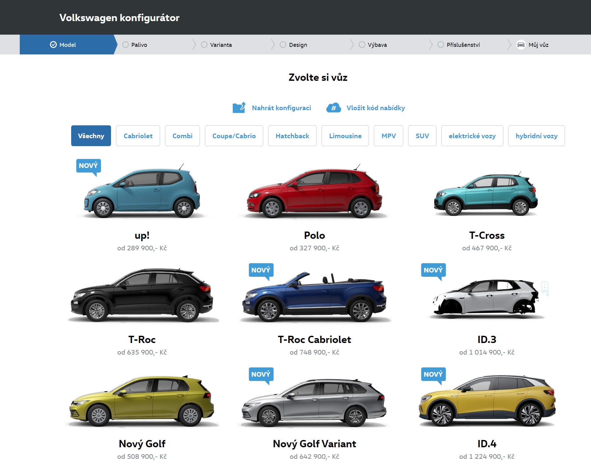This screenshot has height=471, width=591.
Task: Select the Palivo step radio circle
Action: pyautogui.click(x=126, y=45)
